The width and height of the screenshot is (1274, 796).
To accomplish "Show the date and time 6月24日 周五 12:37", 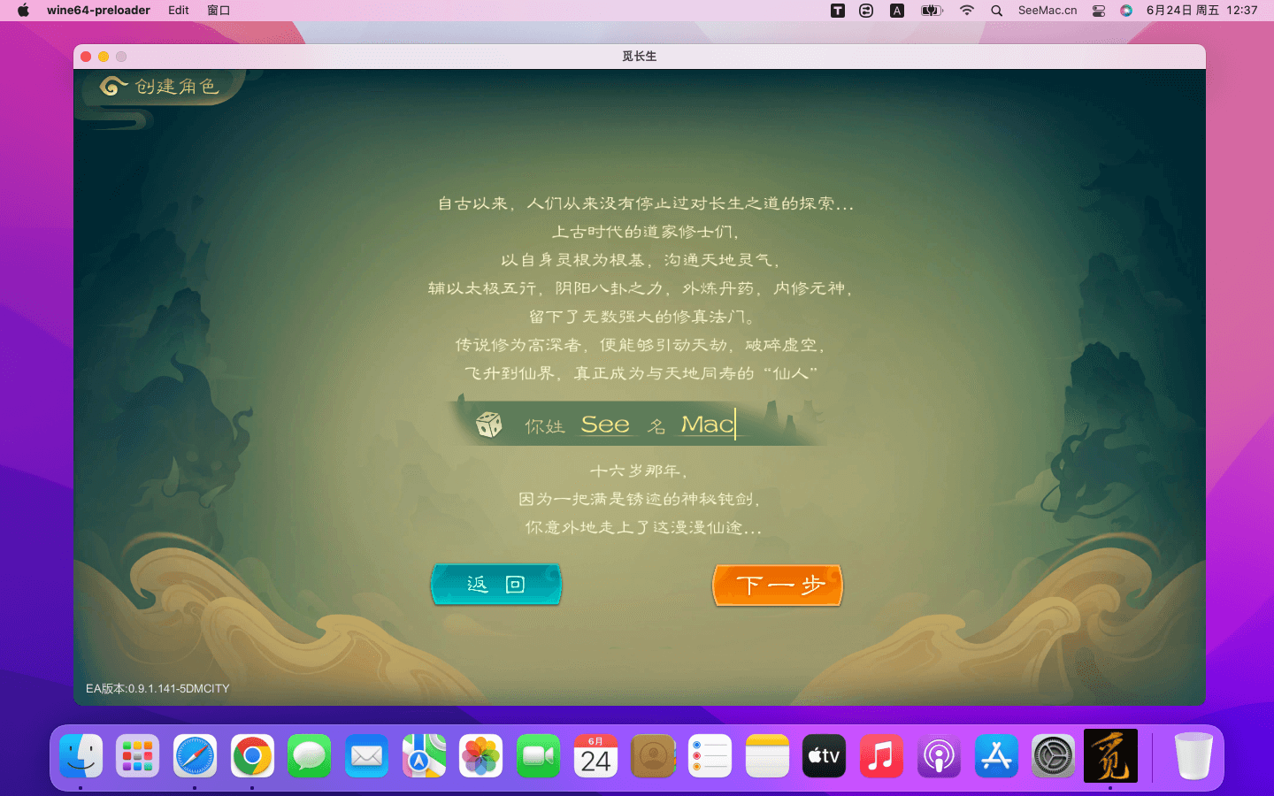I will pyautogui.click(x=1201, y=11).
